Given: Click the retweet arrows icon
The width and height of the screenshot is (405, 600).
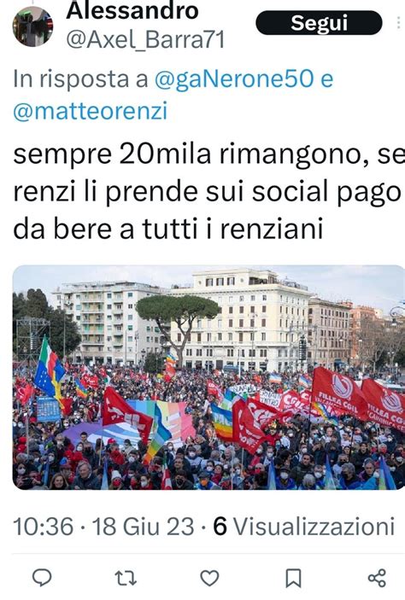Looking at the screenshot, I should (126, 578).
